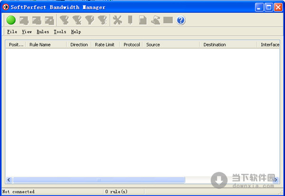Screen dimensions: 285x196
Task: Click the 'Not connected' status bar text
Action: point(19,192)
